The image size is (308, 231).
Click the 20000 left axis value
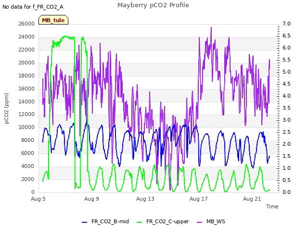tap(26, 63)
